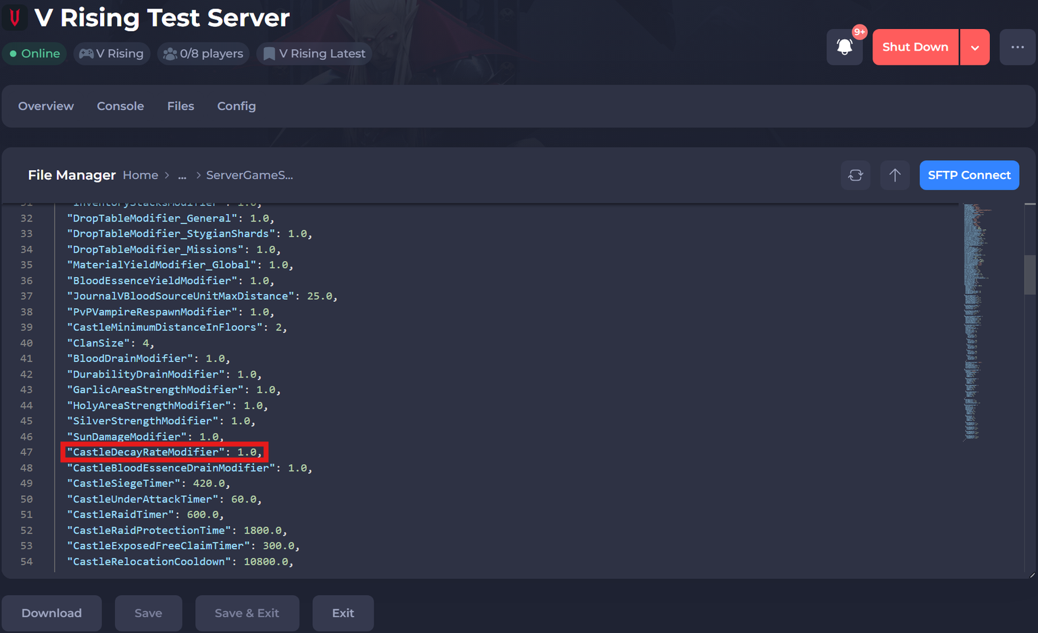This screenshot has height=633, width=1038.
Task: Click the "CastleBloodEssenceDrainModifier" line
Action: tap(190, 467)
